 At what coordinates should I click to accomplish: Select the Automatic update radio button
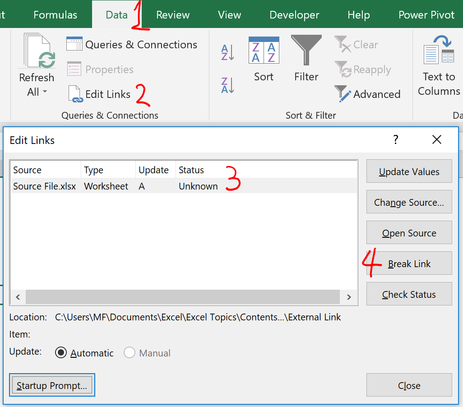pos(61,353)
